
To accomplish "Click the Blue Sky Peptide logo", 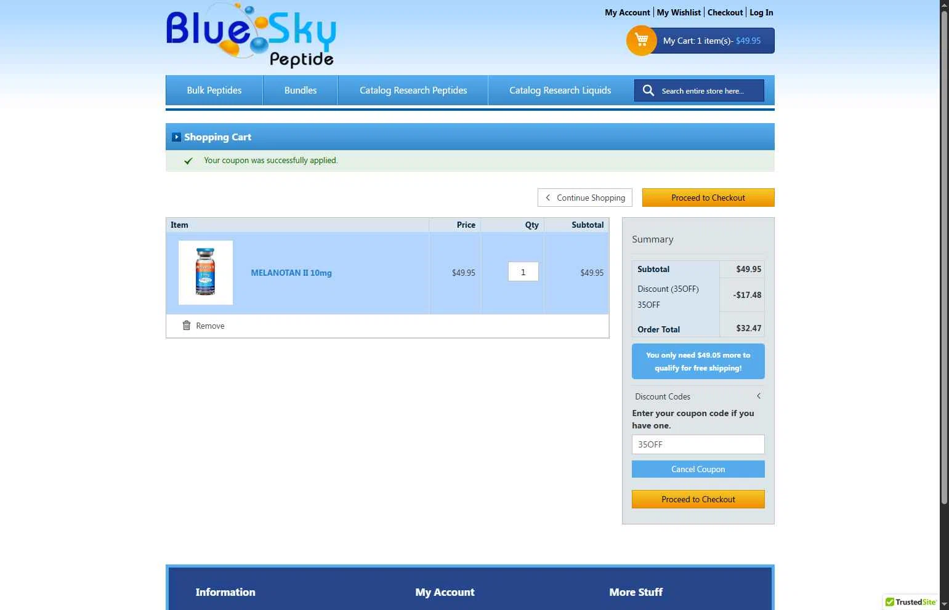I will point(251,35).
